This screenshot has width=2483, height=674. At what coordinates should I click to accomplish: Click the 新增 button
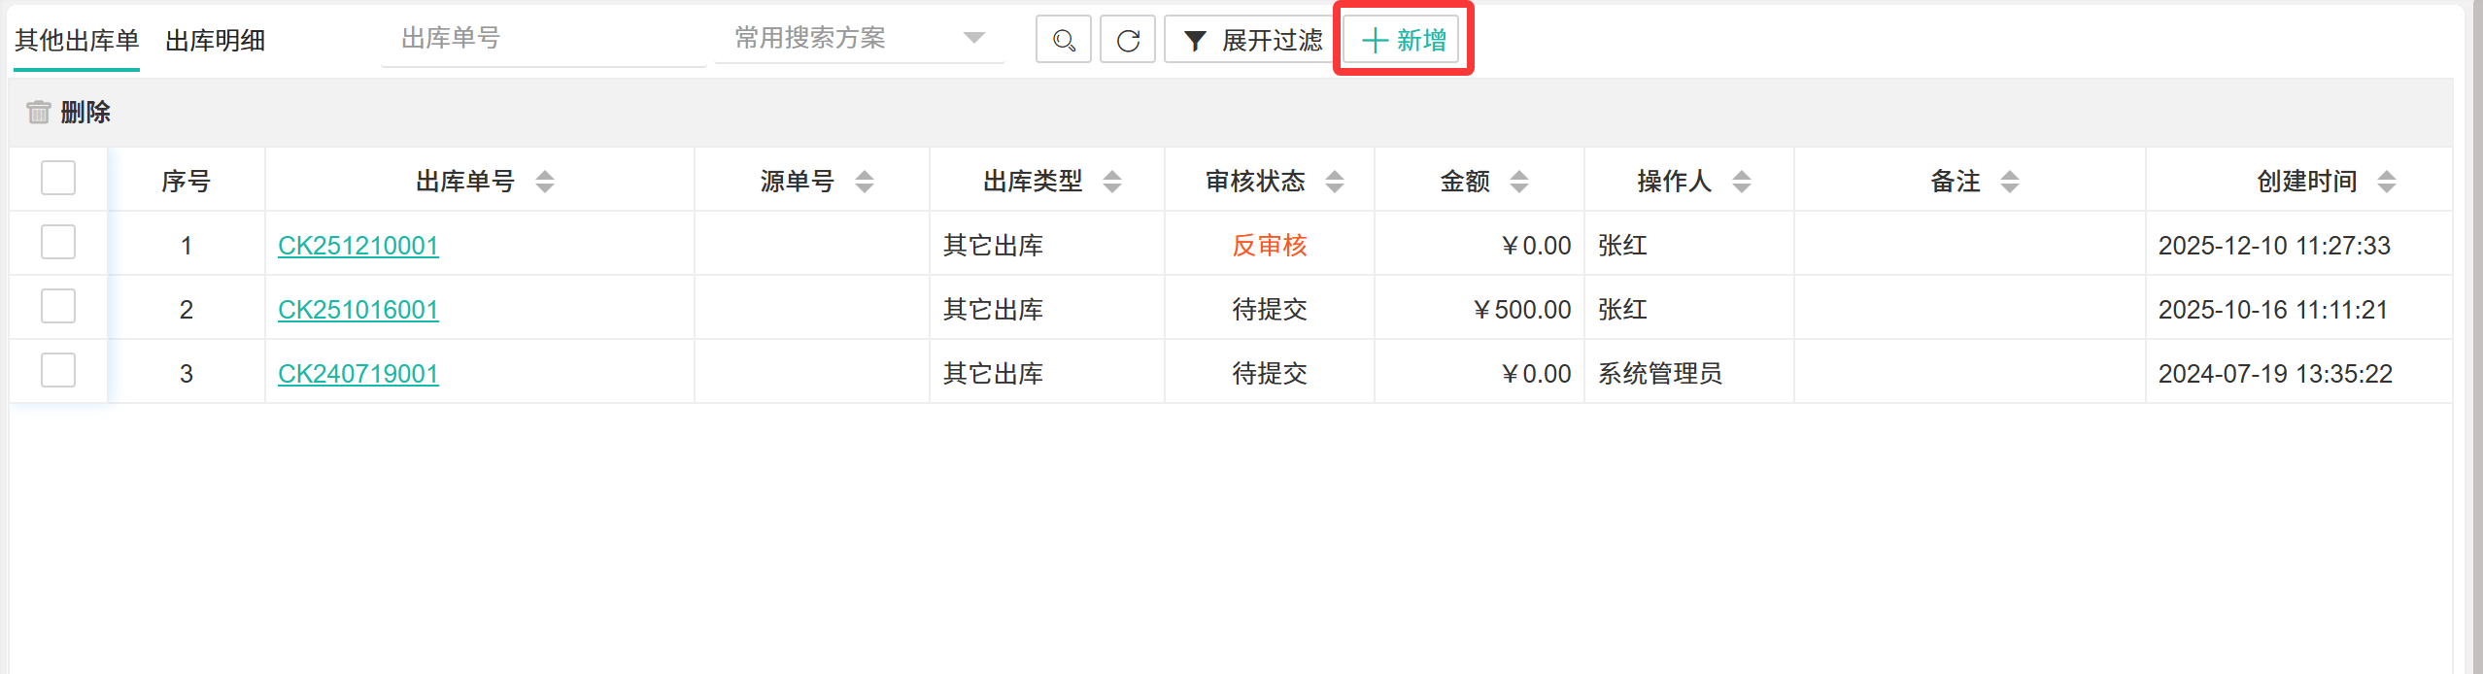[x=1403, y=40]
